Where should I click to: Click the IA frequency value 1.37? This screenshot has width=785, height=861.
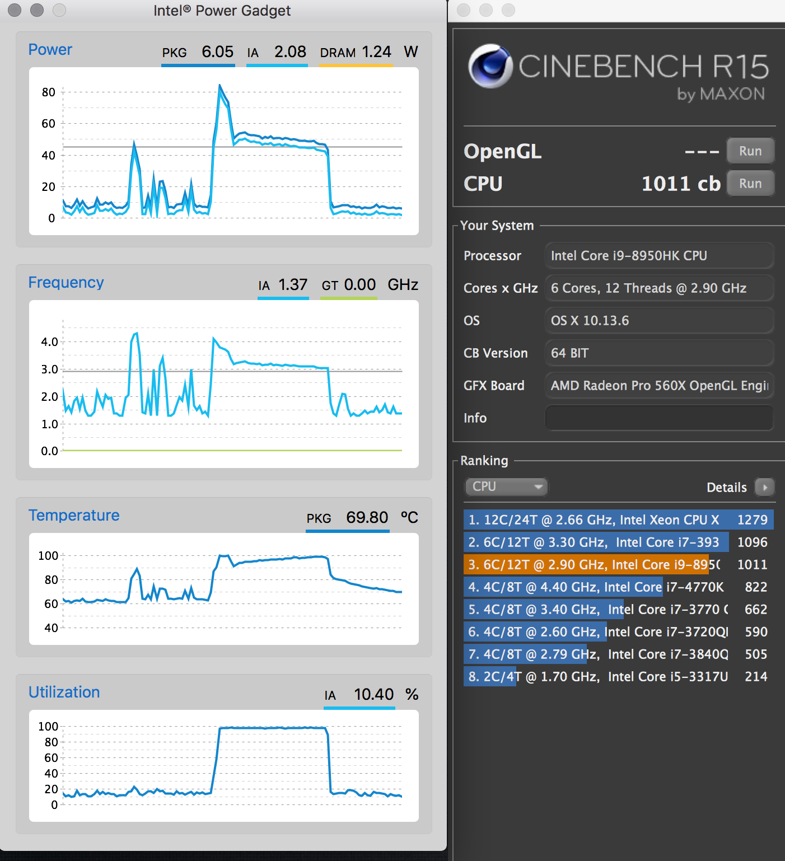pos(293,284)
